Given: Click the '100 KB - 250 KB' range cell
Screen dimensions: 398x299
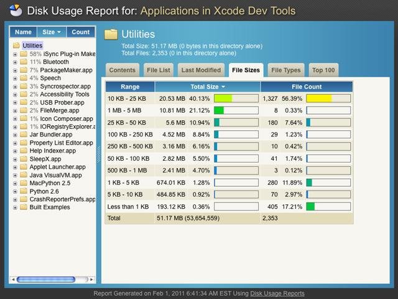Looking at the screenshot, I should pyautogui.click(x=130, y=135).
